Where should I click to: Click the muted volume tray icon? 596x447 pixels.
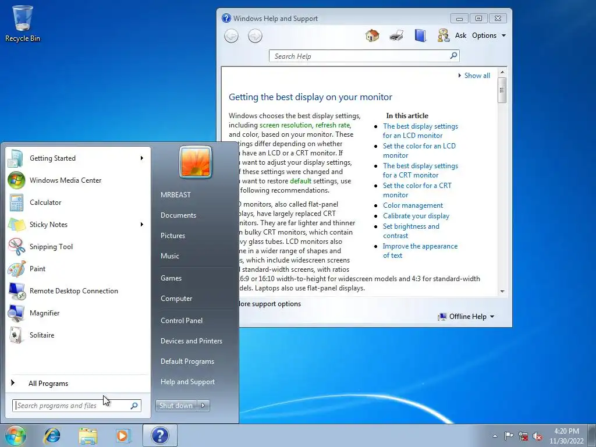click(537, 437)
